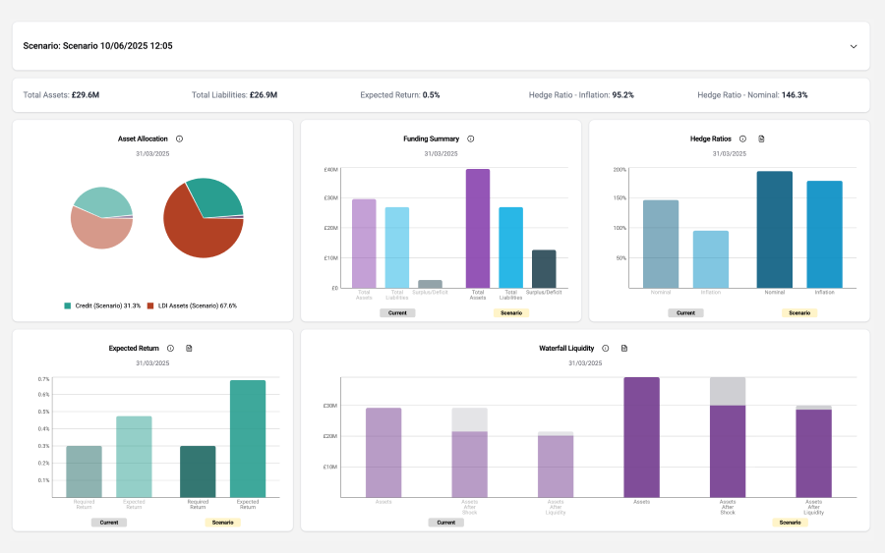Click the teal Credit legend color swatch
The image size is (885, 553).
click(68, 305)
